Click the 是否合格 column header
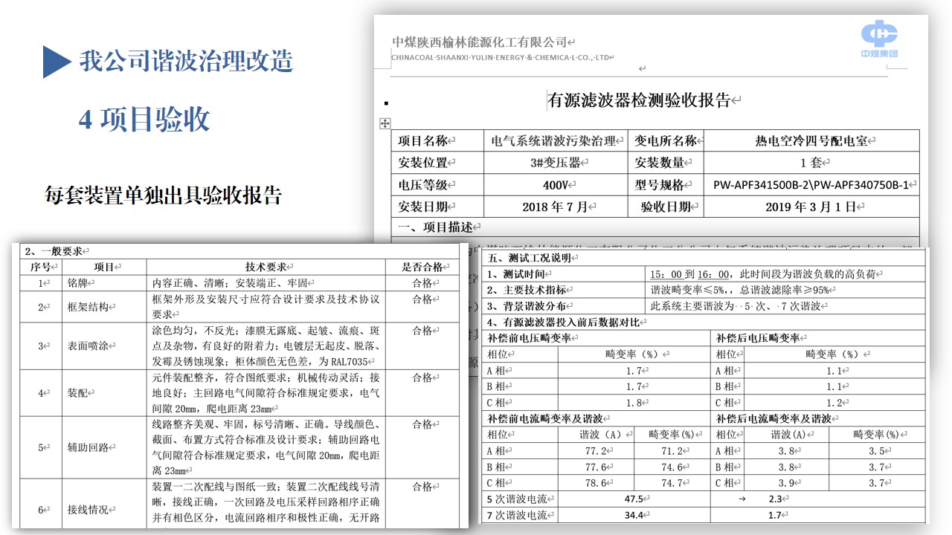The height and width of the screenshot is (535, 952). (x=422, y=267)
